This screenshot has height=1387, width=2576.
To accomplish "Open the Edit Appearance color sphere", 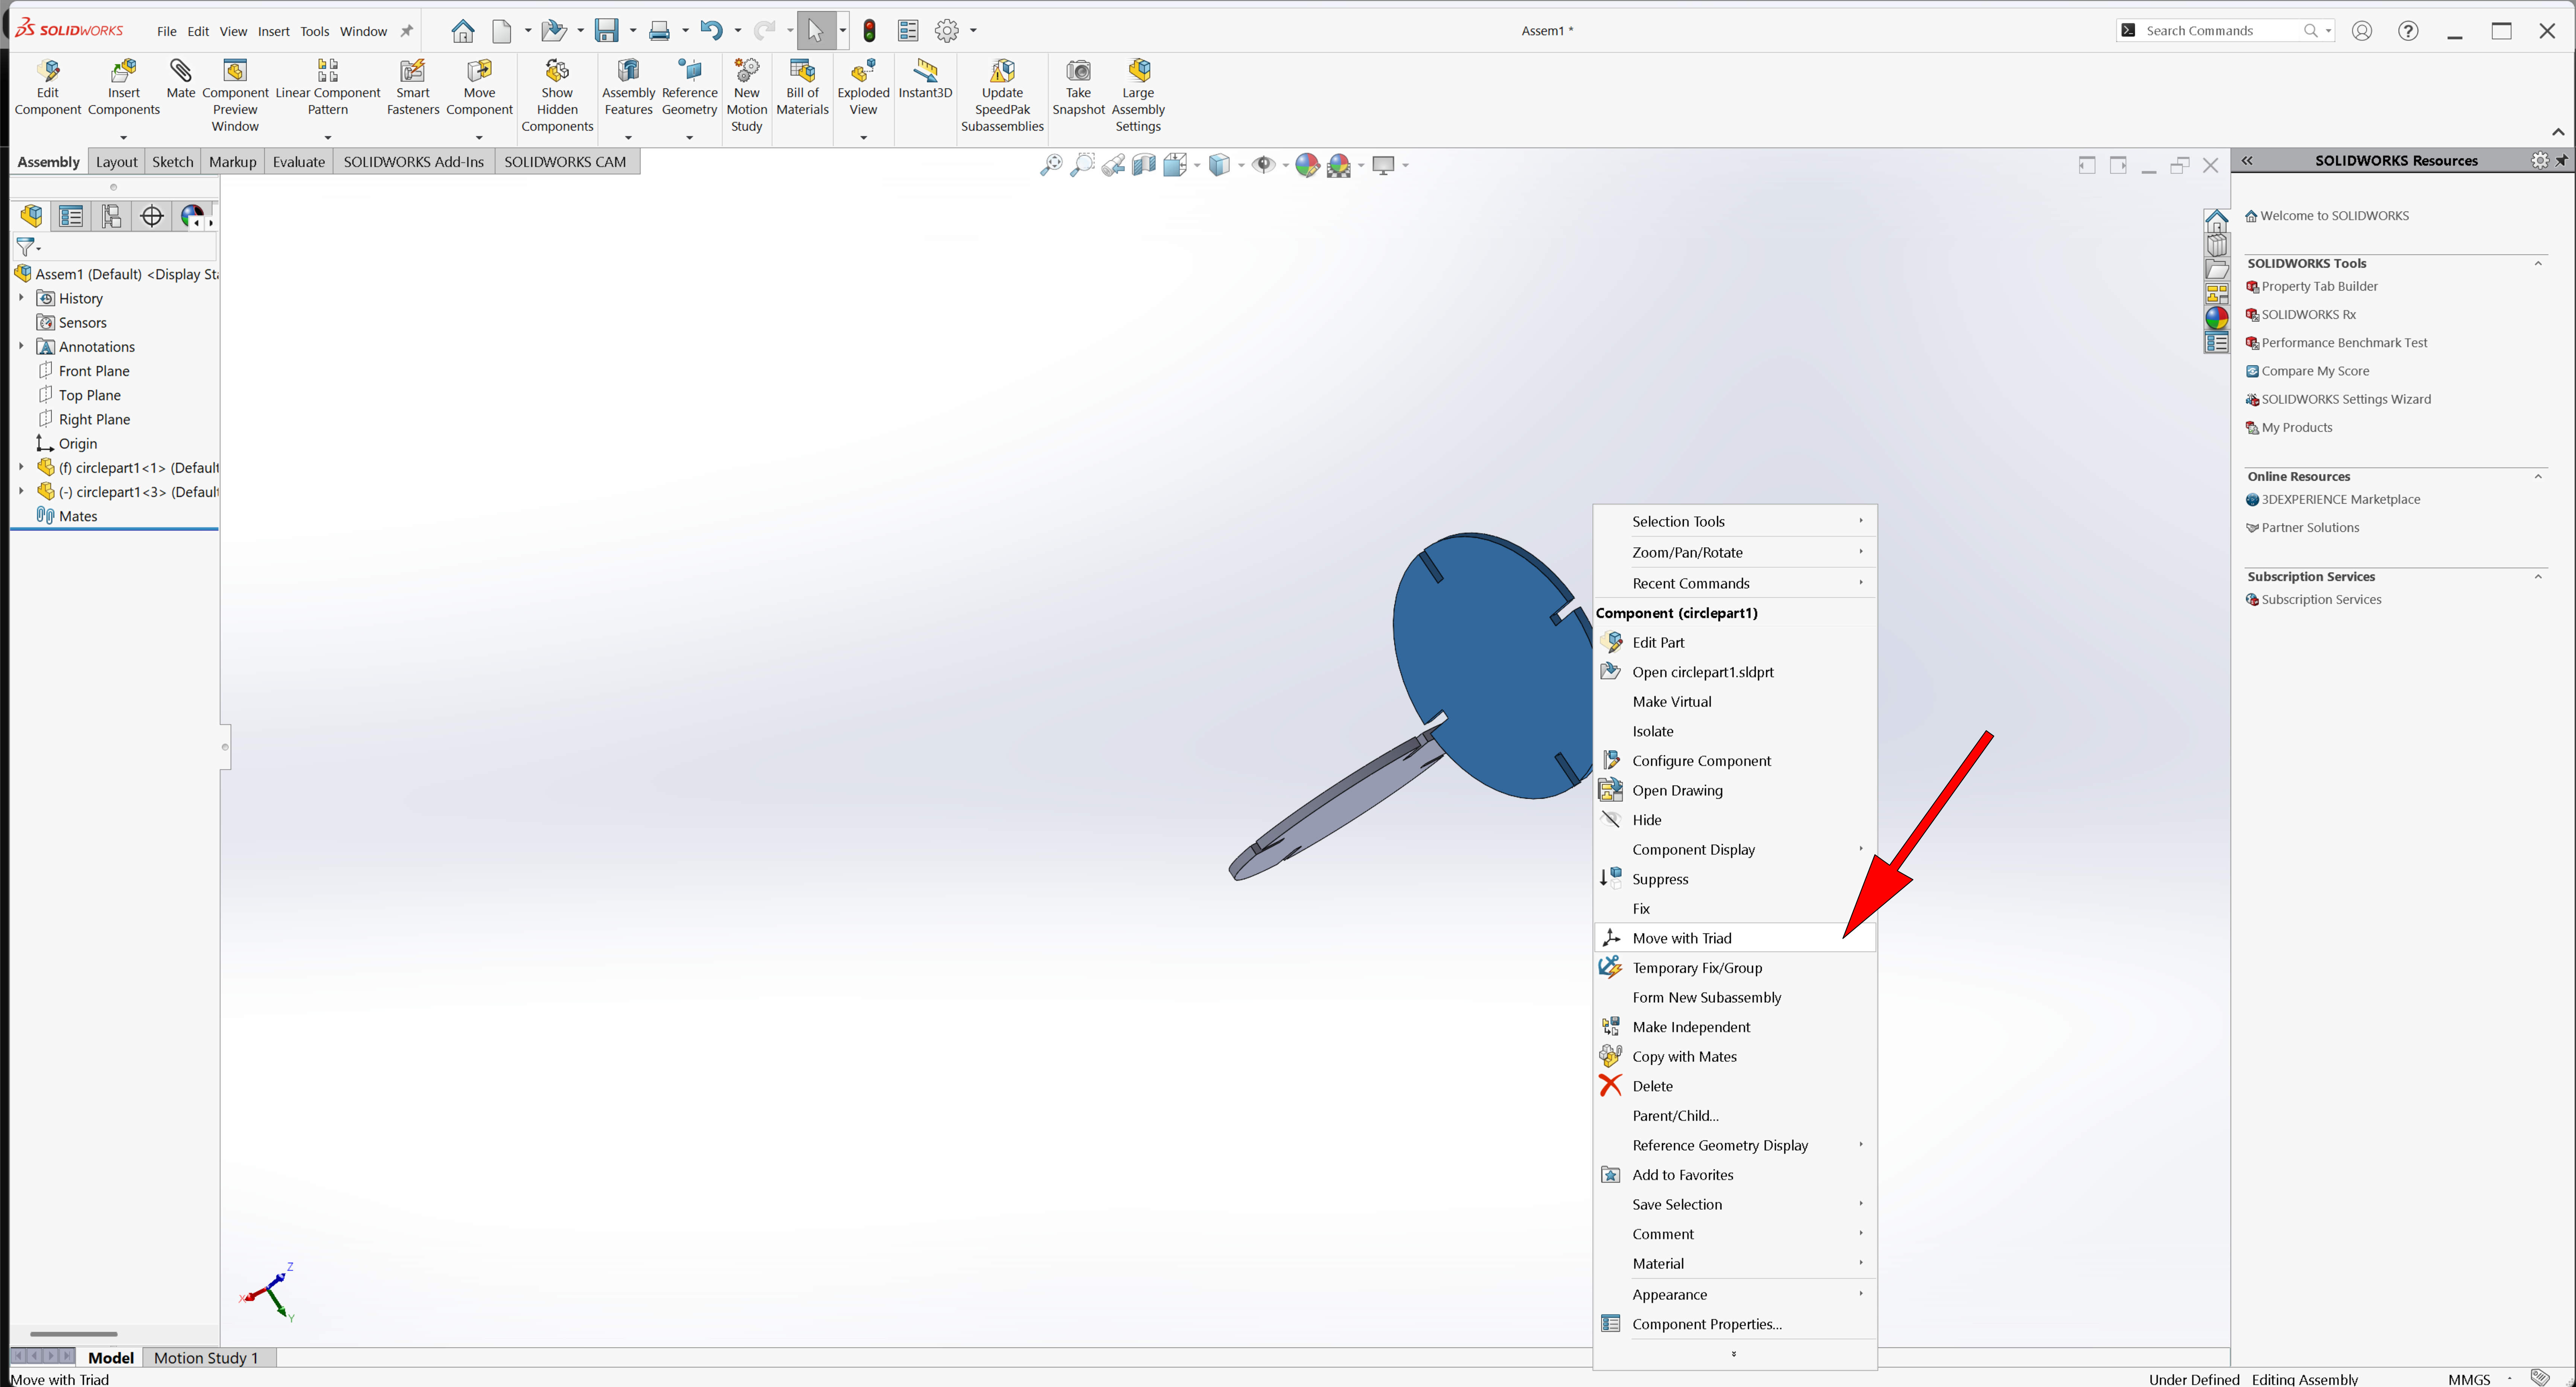I will 1307,165.
